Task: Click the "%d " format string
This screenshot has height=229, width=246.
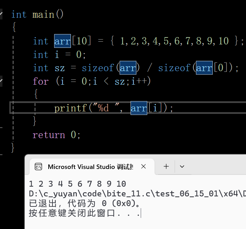Action: click(x=106, y=108)
